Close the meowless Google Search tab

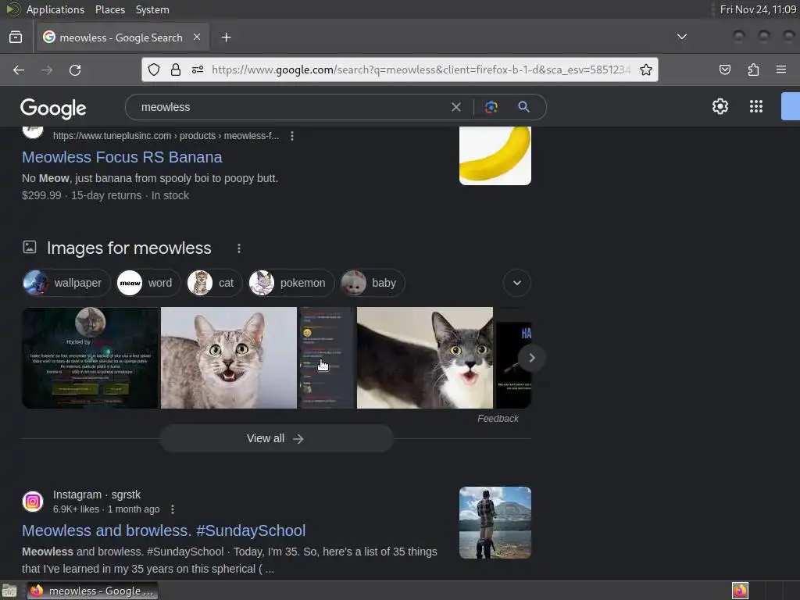(197, 37)
